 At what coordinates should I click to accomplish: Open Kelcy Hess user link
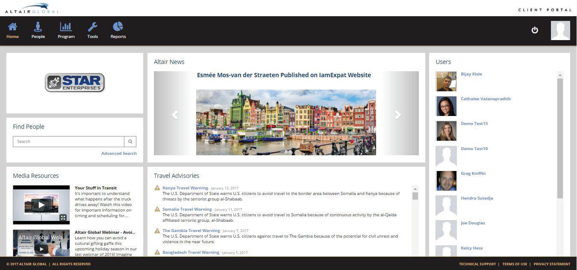pos(472,248)
